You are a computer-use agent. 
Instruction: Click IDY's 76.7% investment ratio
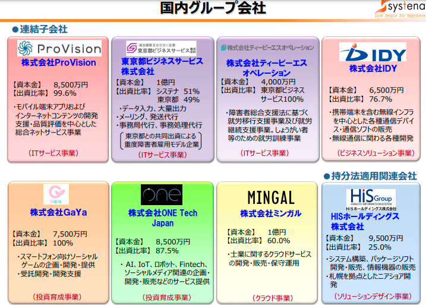(x=380, y=99)
